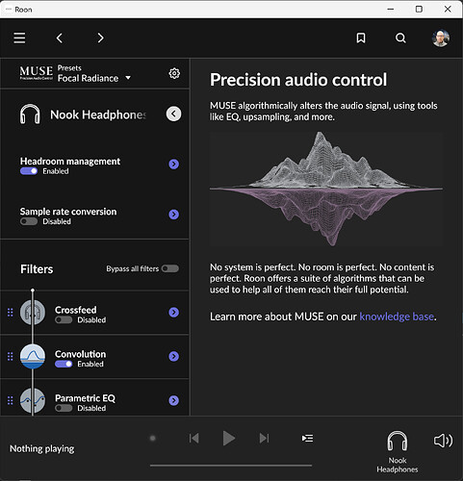
Task: Navigate back with the left arrow
Action: [60, 38]
